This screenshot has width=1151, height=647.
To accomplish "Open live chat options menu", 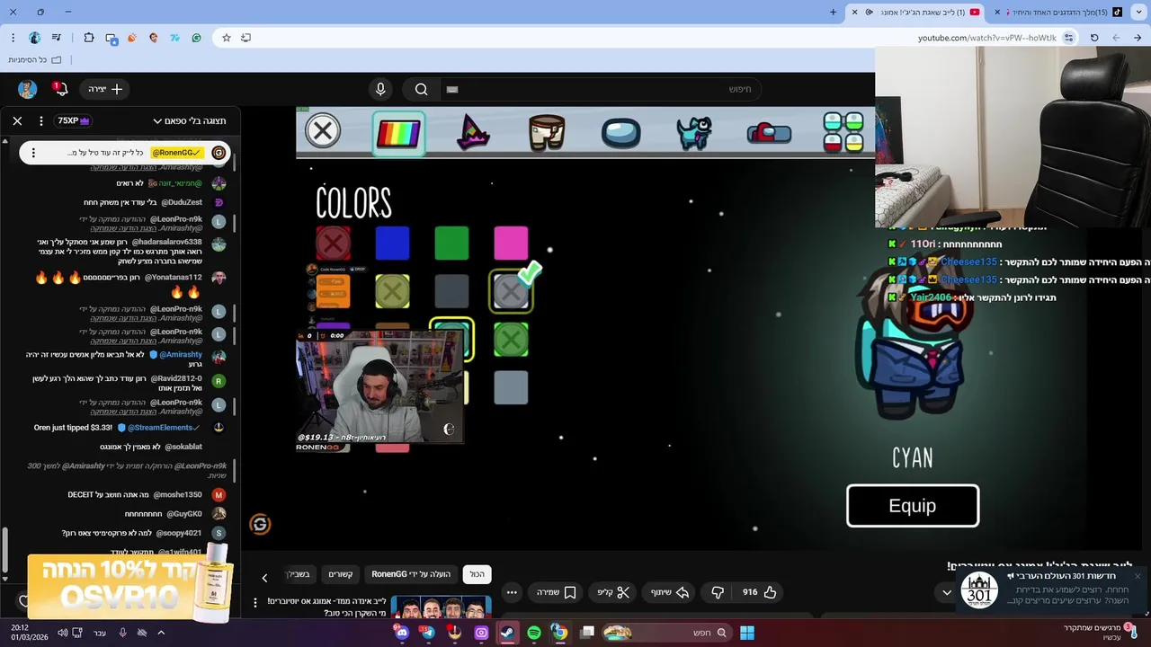I will [x=40, y=120].
